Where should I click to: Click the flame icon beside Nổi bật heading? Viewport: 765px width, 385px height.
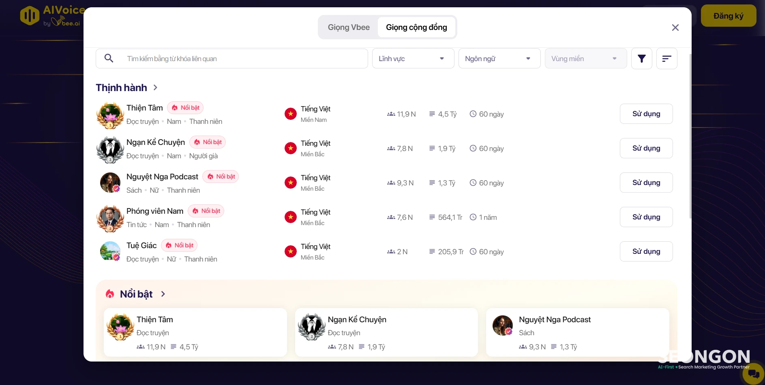point(110,294)
